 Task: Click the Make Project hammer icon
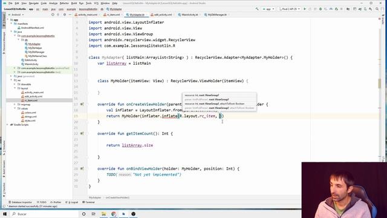point(257,9)
